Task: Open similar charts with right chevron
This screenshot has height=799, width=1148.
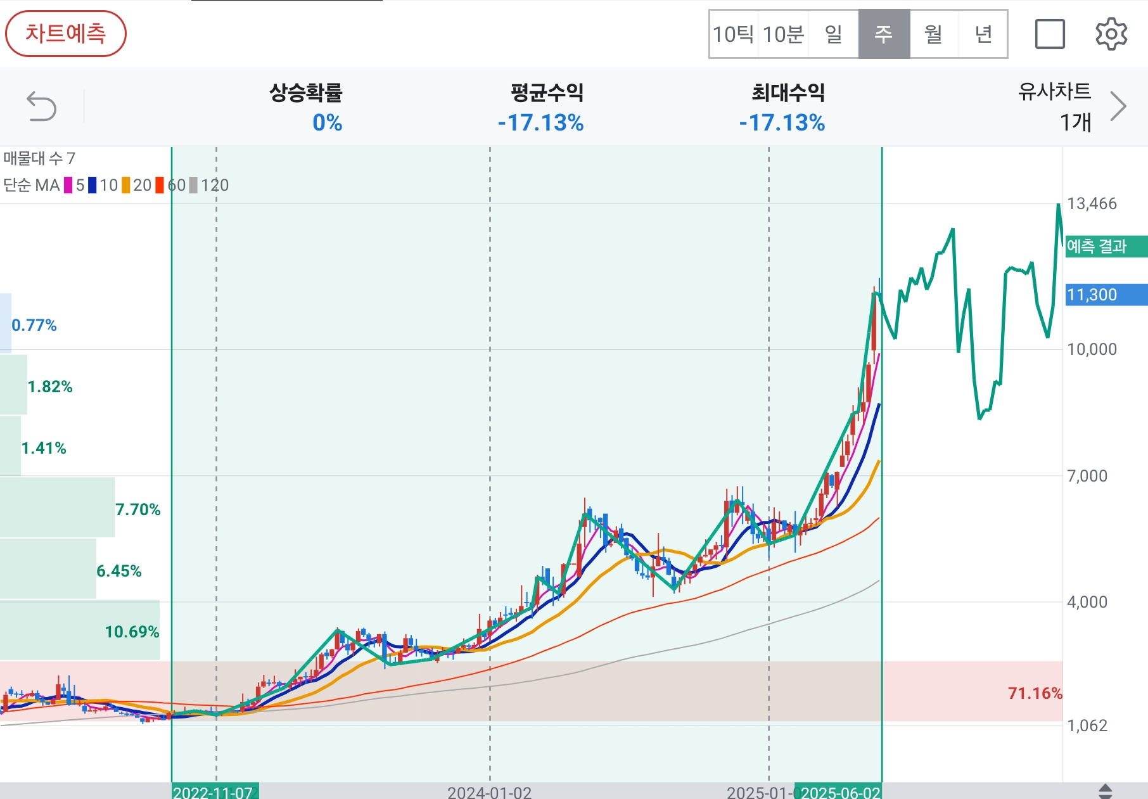Action: 1118,106
